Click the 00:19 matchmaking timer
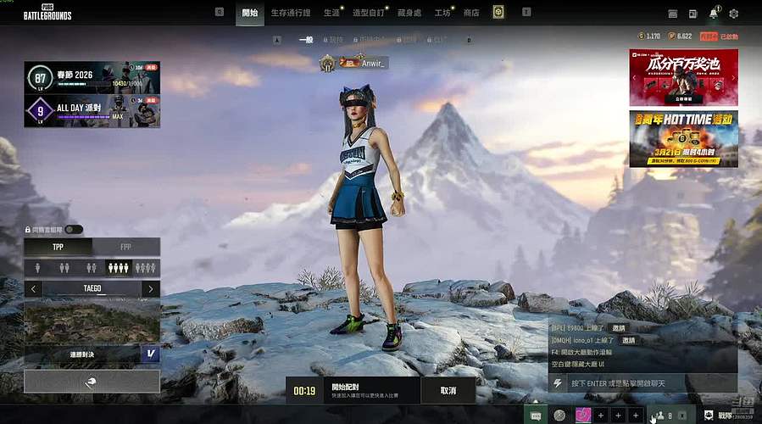The width and height of the screenshot is (762, 424). pyautogui.click(x=304, y=390)
